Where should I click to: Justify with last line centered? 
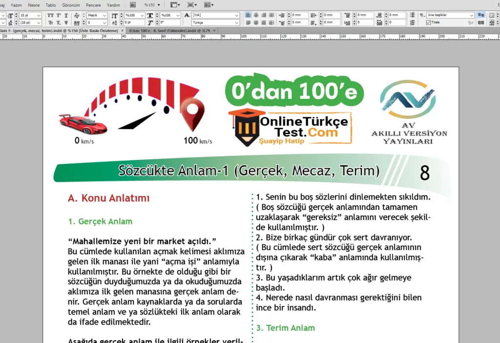pyautogui.click(x=256, y=22)
